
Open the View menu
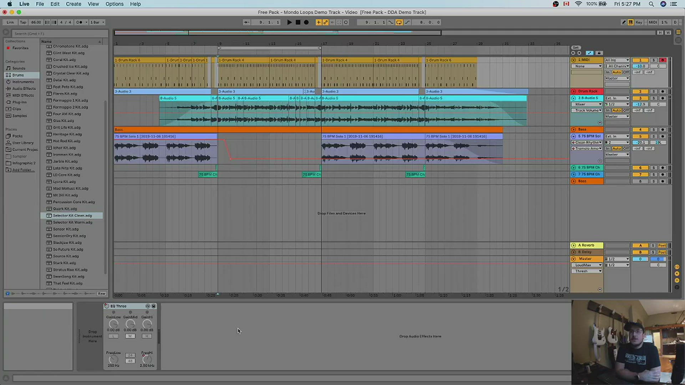pyautogui.click(x=93, y=4)
